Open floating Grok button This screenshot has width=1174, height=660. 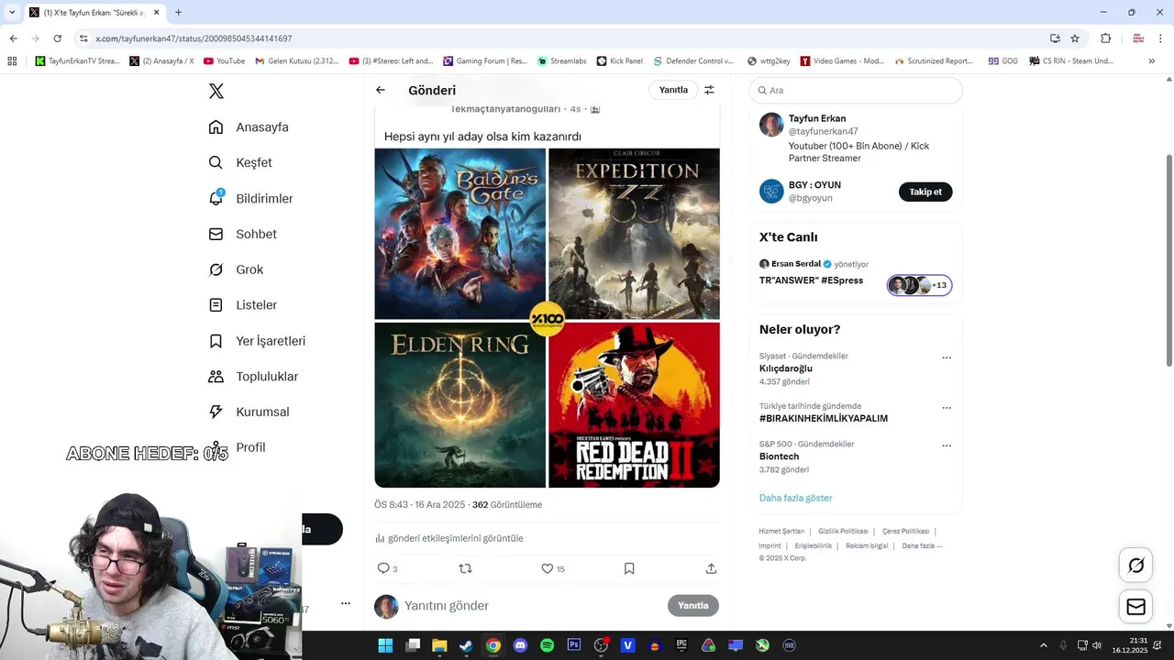click(x=1135, y=566)
